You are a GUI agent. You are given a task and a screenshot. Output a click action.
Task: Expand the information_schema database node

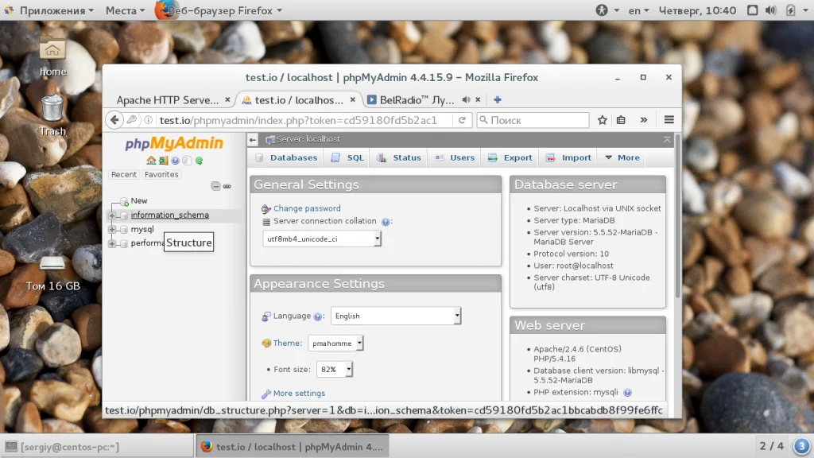click(111, 215)
